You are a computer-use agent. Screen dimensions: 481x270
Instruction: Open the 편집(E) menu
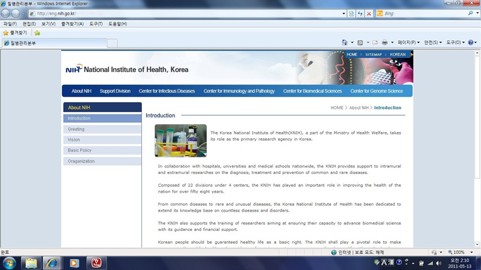tap(29, 23)
